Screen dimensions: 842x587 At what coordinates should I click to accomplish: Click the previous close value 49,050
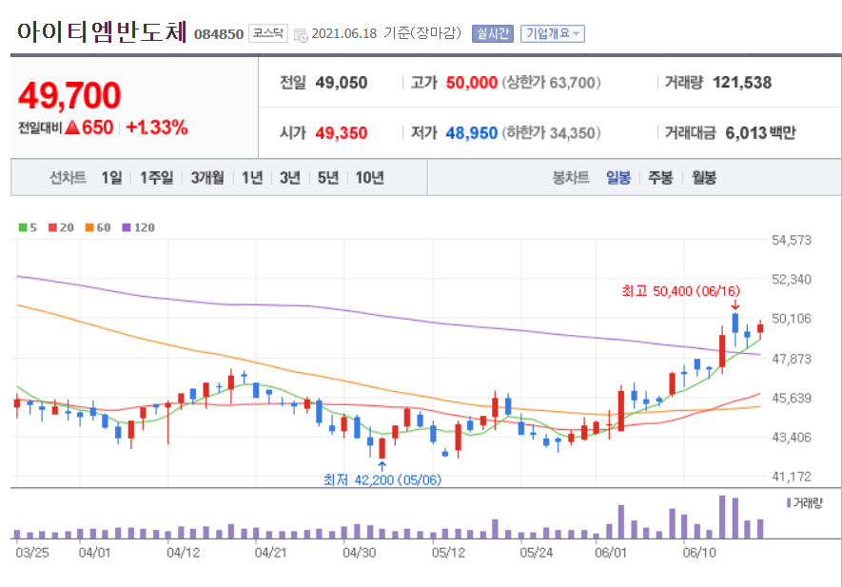(341, 83)
